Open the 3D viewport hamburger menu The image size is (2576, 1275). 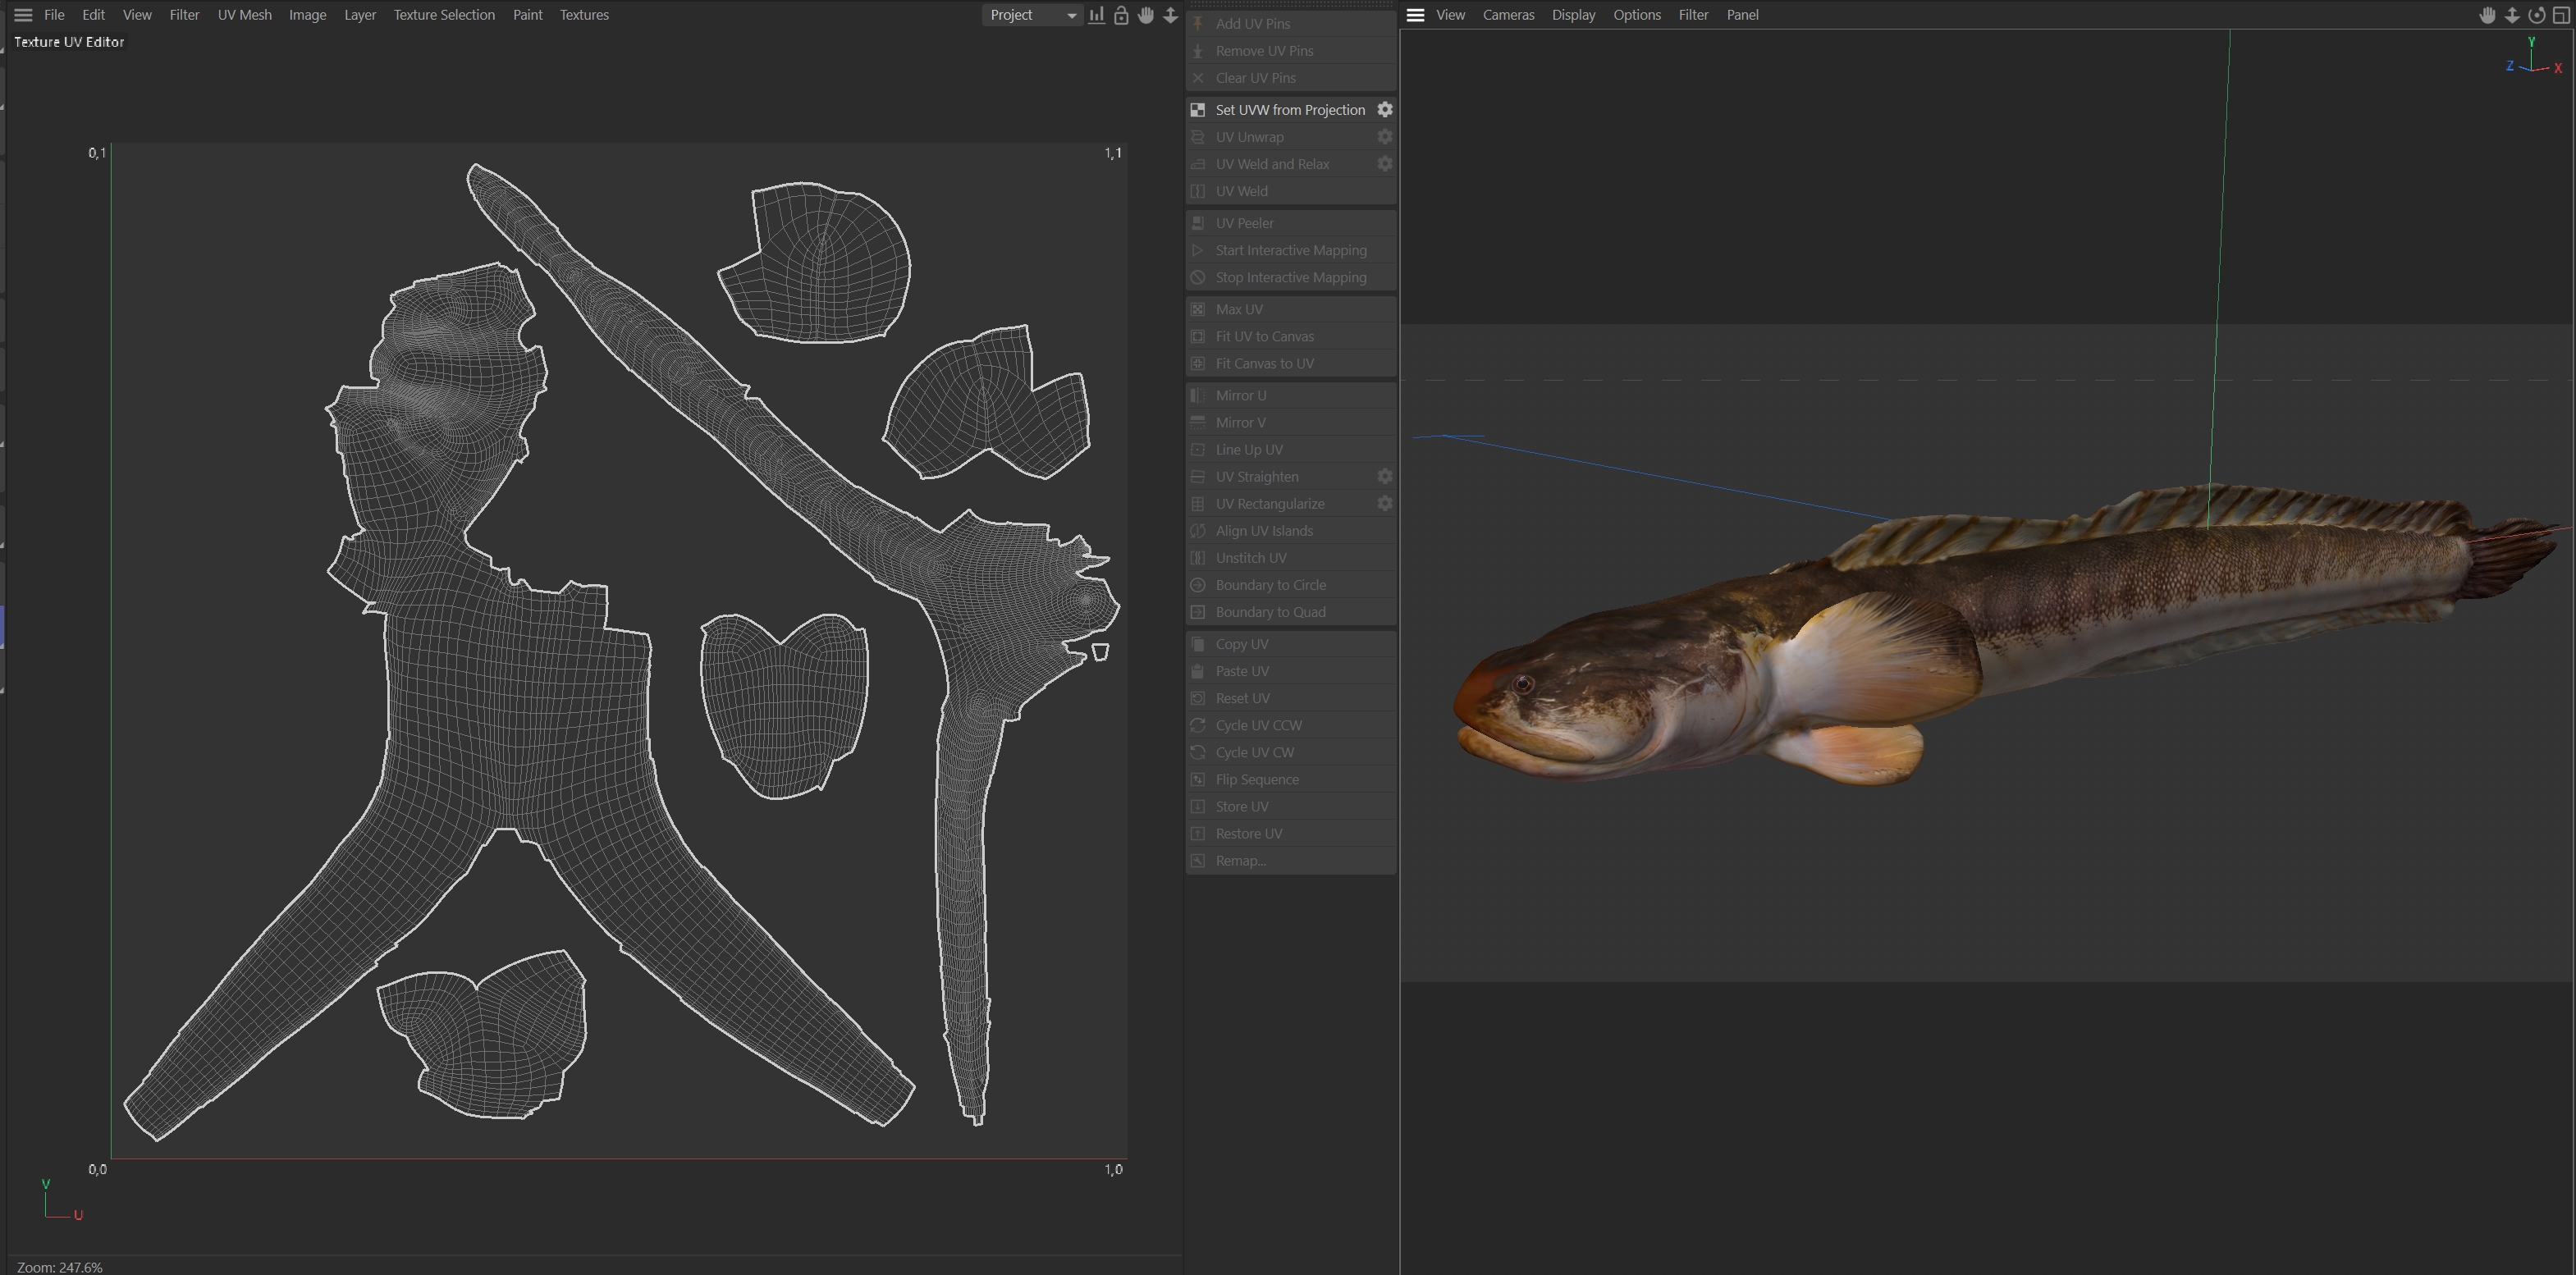1415,15
